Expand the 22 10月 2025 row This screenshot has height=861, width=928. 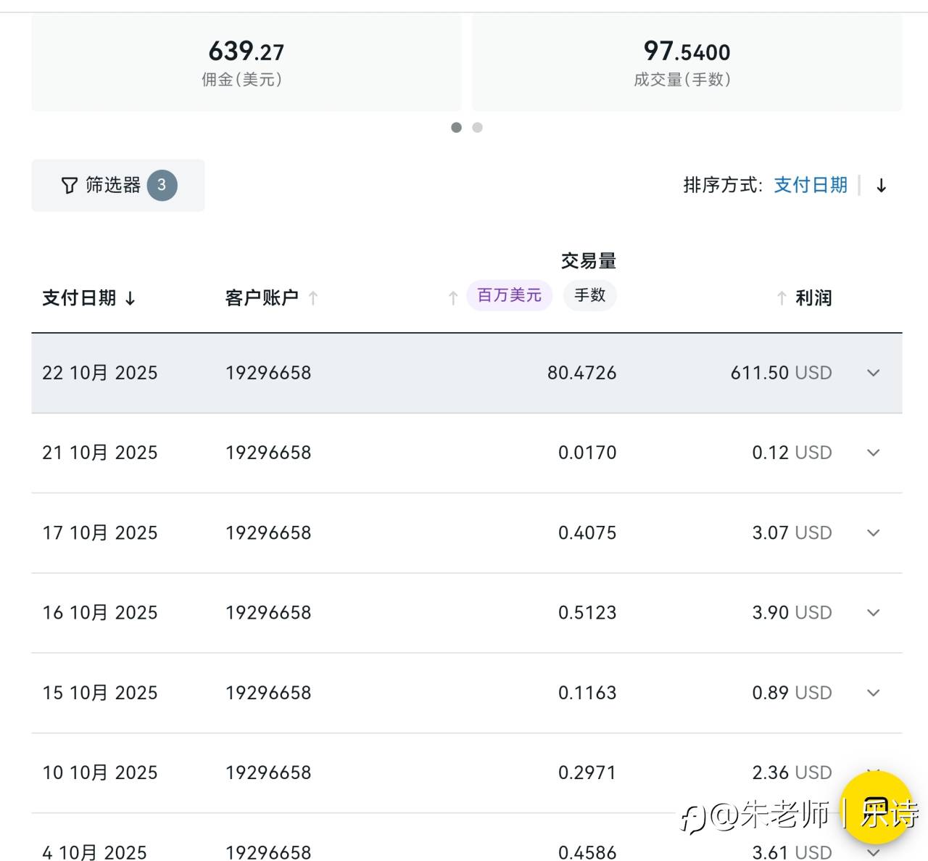[873, 373]
